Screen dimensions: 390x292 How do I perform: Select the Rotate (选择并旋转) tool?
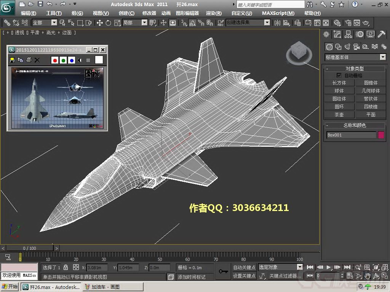coord(109,22)
